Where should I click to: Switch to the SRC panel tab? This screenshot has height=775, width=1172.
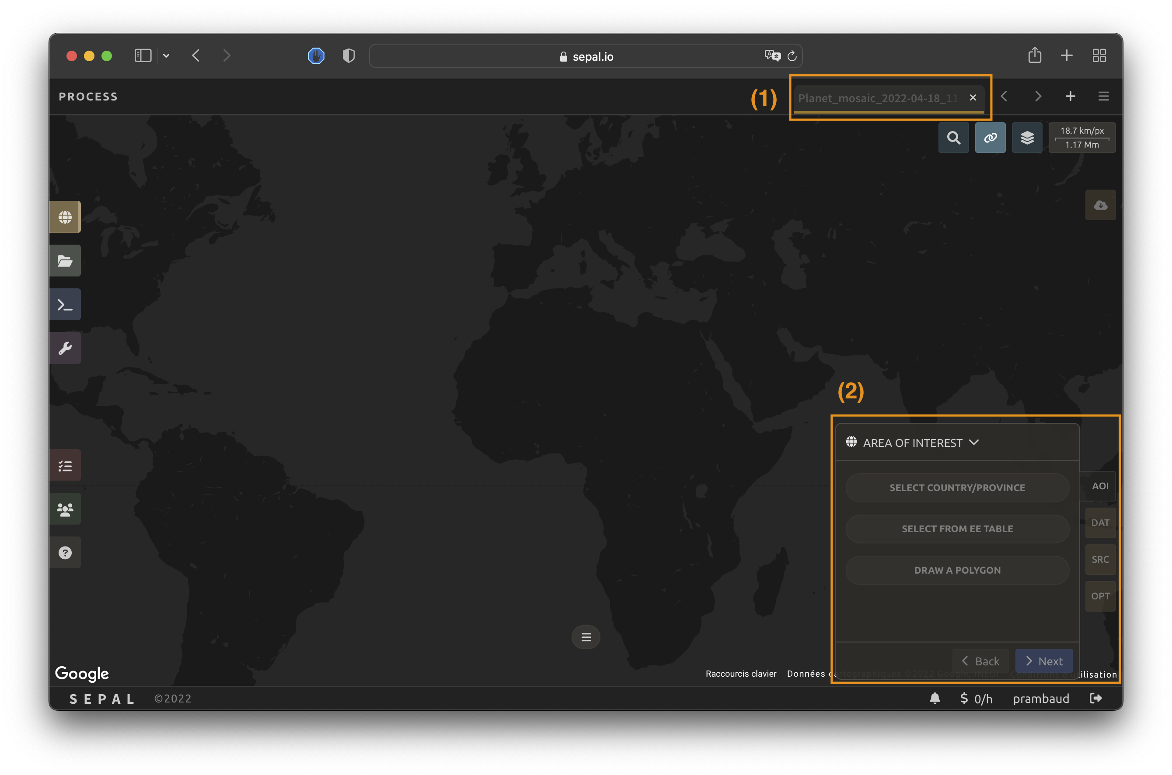(1100, 560)
